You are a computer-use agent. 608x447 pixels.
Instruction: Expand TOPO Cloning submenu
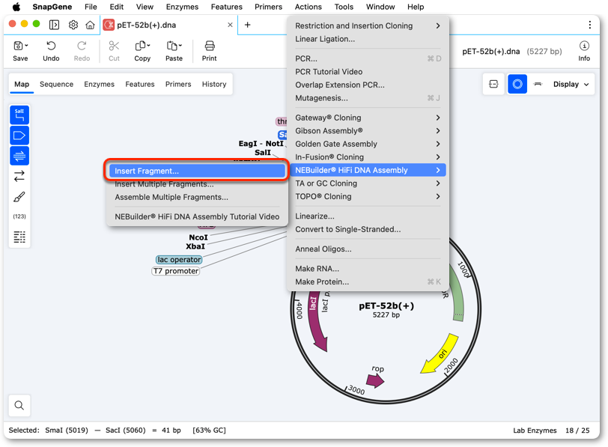click(367, 197)
